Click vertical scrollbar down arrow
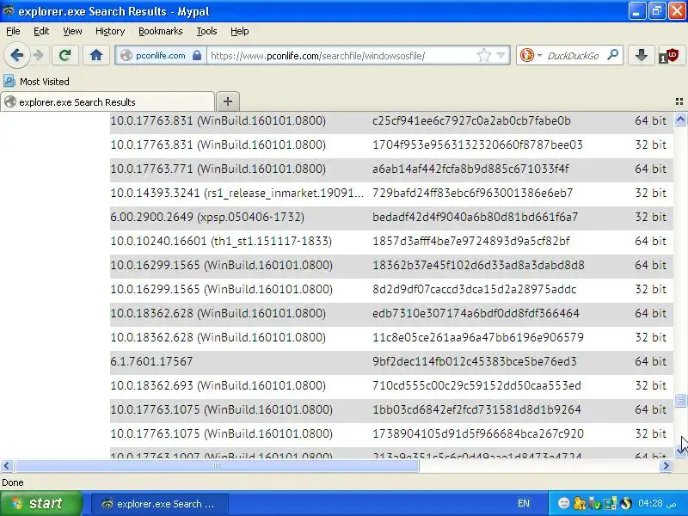The image size is (688, 516). click(x=680, y=451)
